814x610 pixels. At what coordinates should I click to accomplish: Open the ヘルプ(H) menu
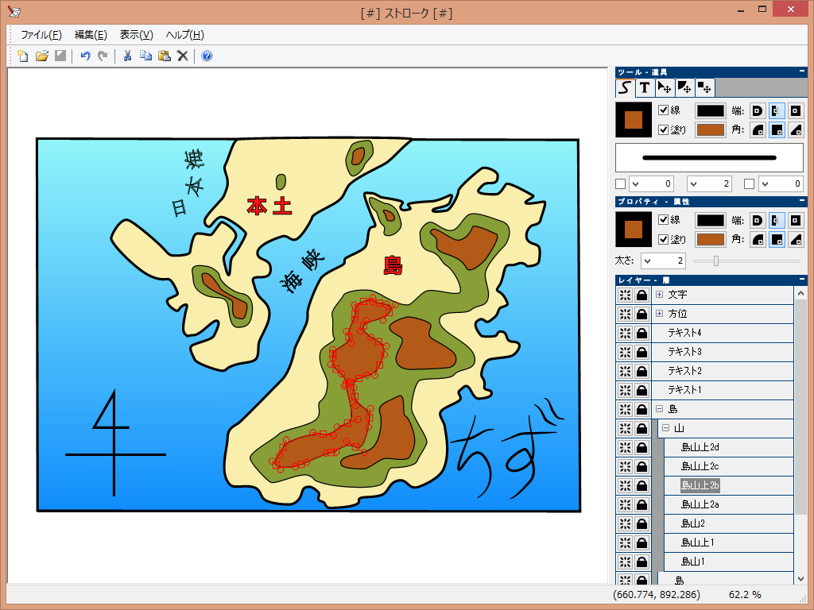[184, 35]
